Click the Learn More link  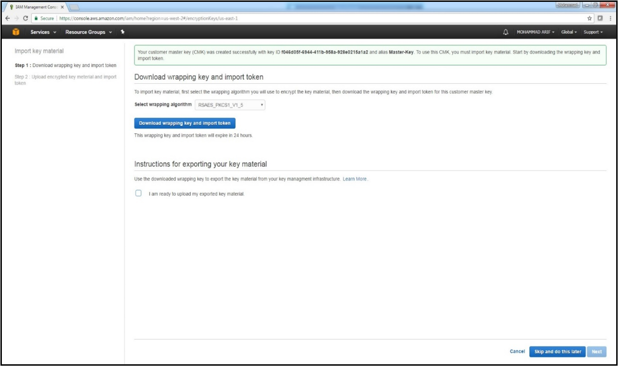(355, 179)
